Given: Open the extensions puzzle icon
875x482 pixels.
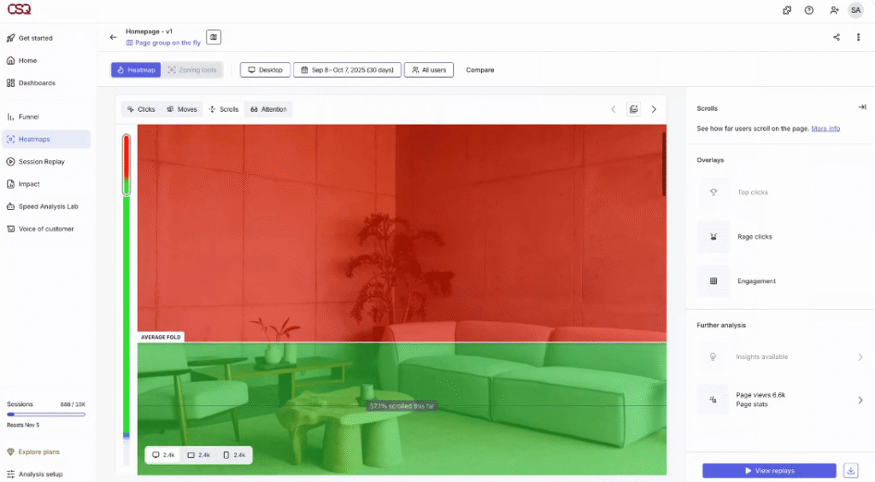Looking at the screenshot, I should (x=786, y=10).
